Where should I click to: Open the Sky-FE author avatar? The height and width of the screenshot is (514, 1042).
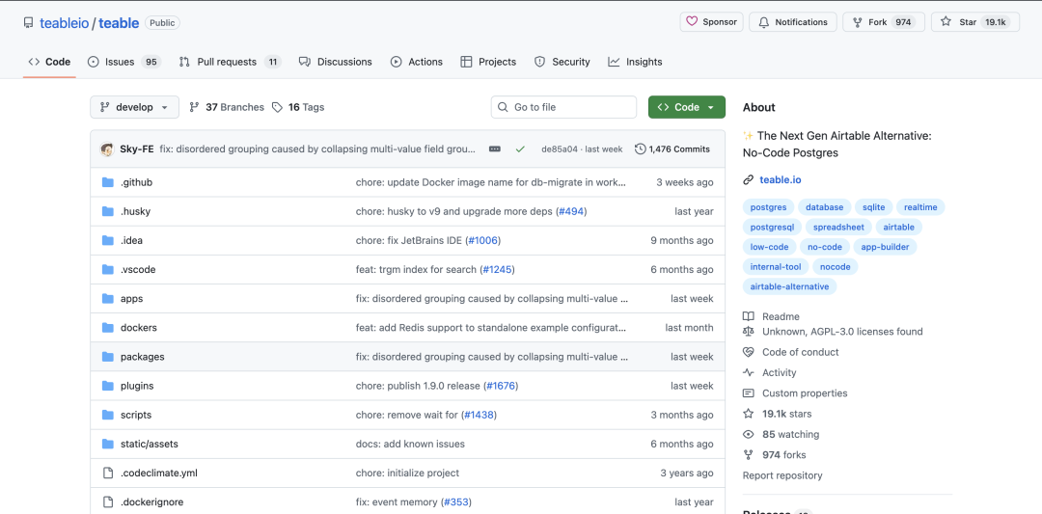click(107, 149)
